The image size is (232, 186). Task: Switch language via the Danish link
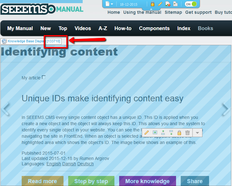click(x=69, y=164)
